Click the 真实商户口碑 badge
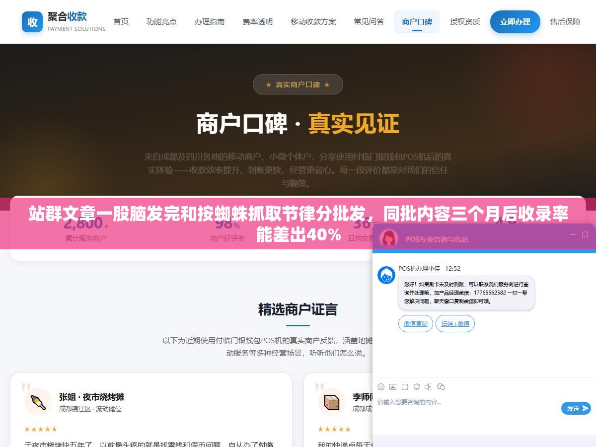 298,84
